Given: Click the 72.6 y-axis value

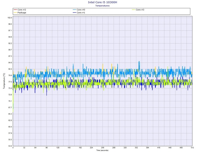Looking at the screenshot, I should point(10,95).
